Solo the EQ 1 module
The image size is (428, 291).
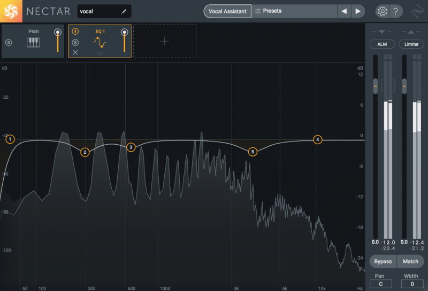point(75,43)
